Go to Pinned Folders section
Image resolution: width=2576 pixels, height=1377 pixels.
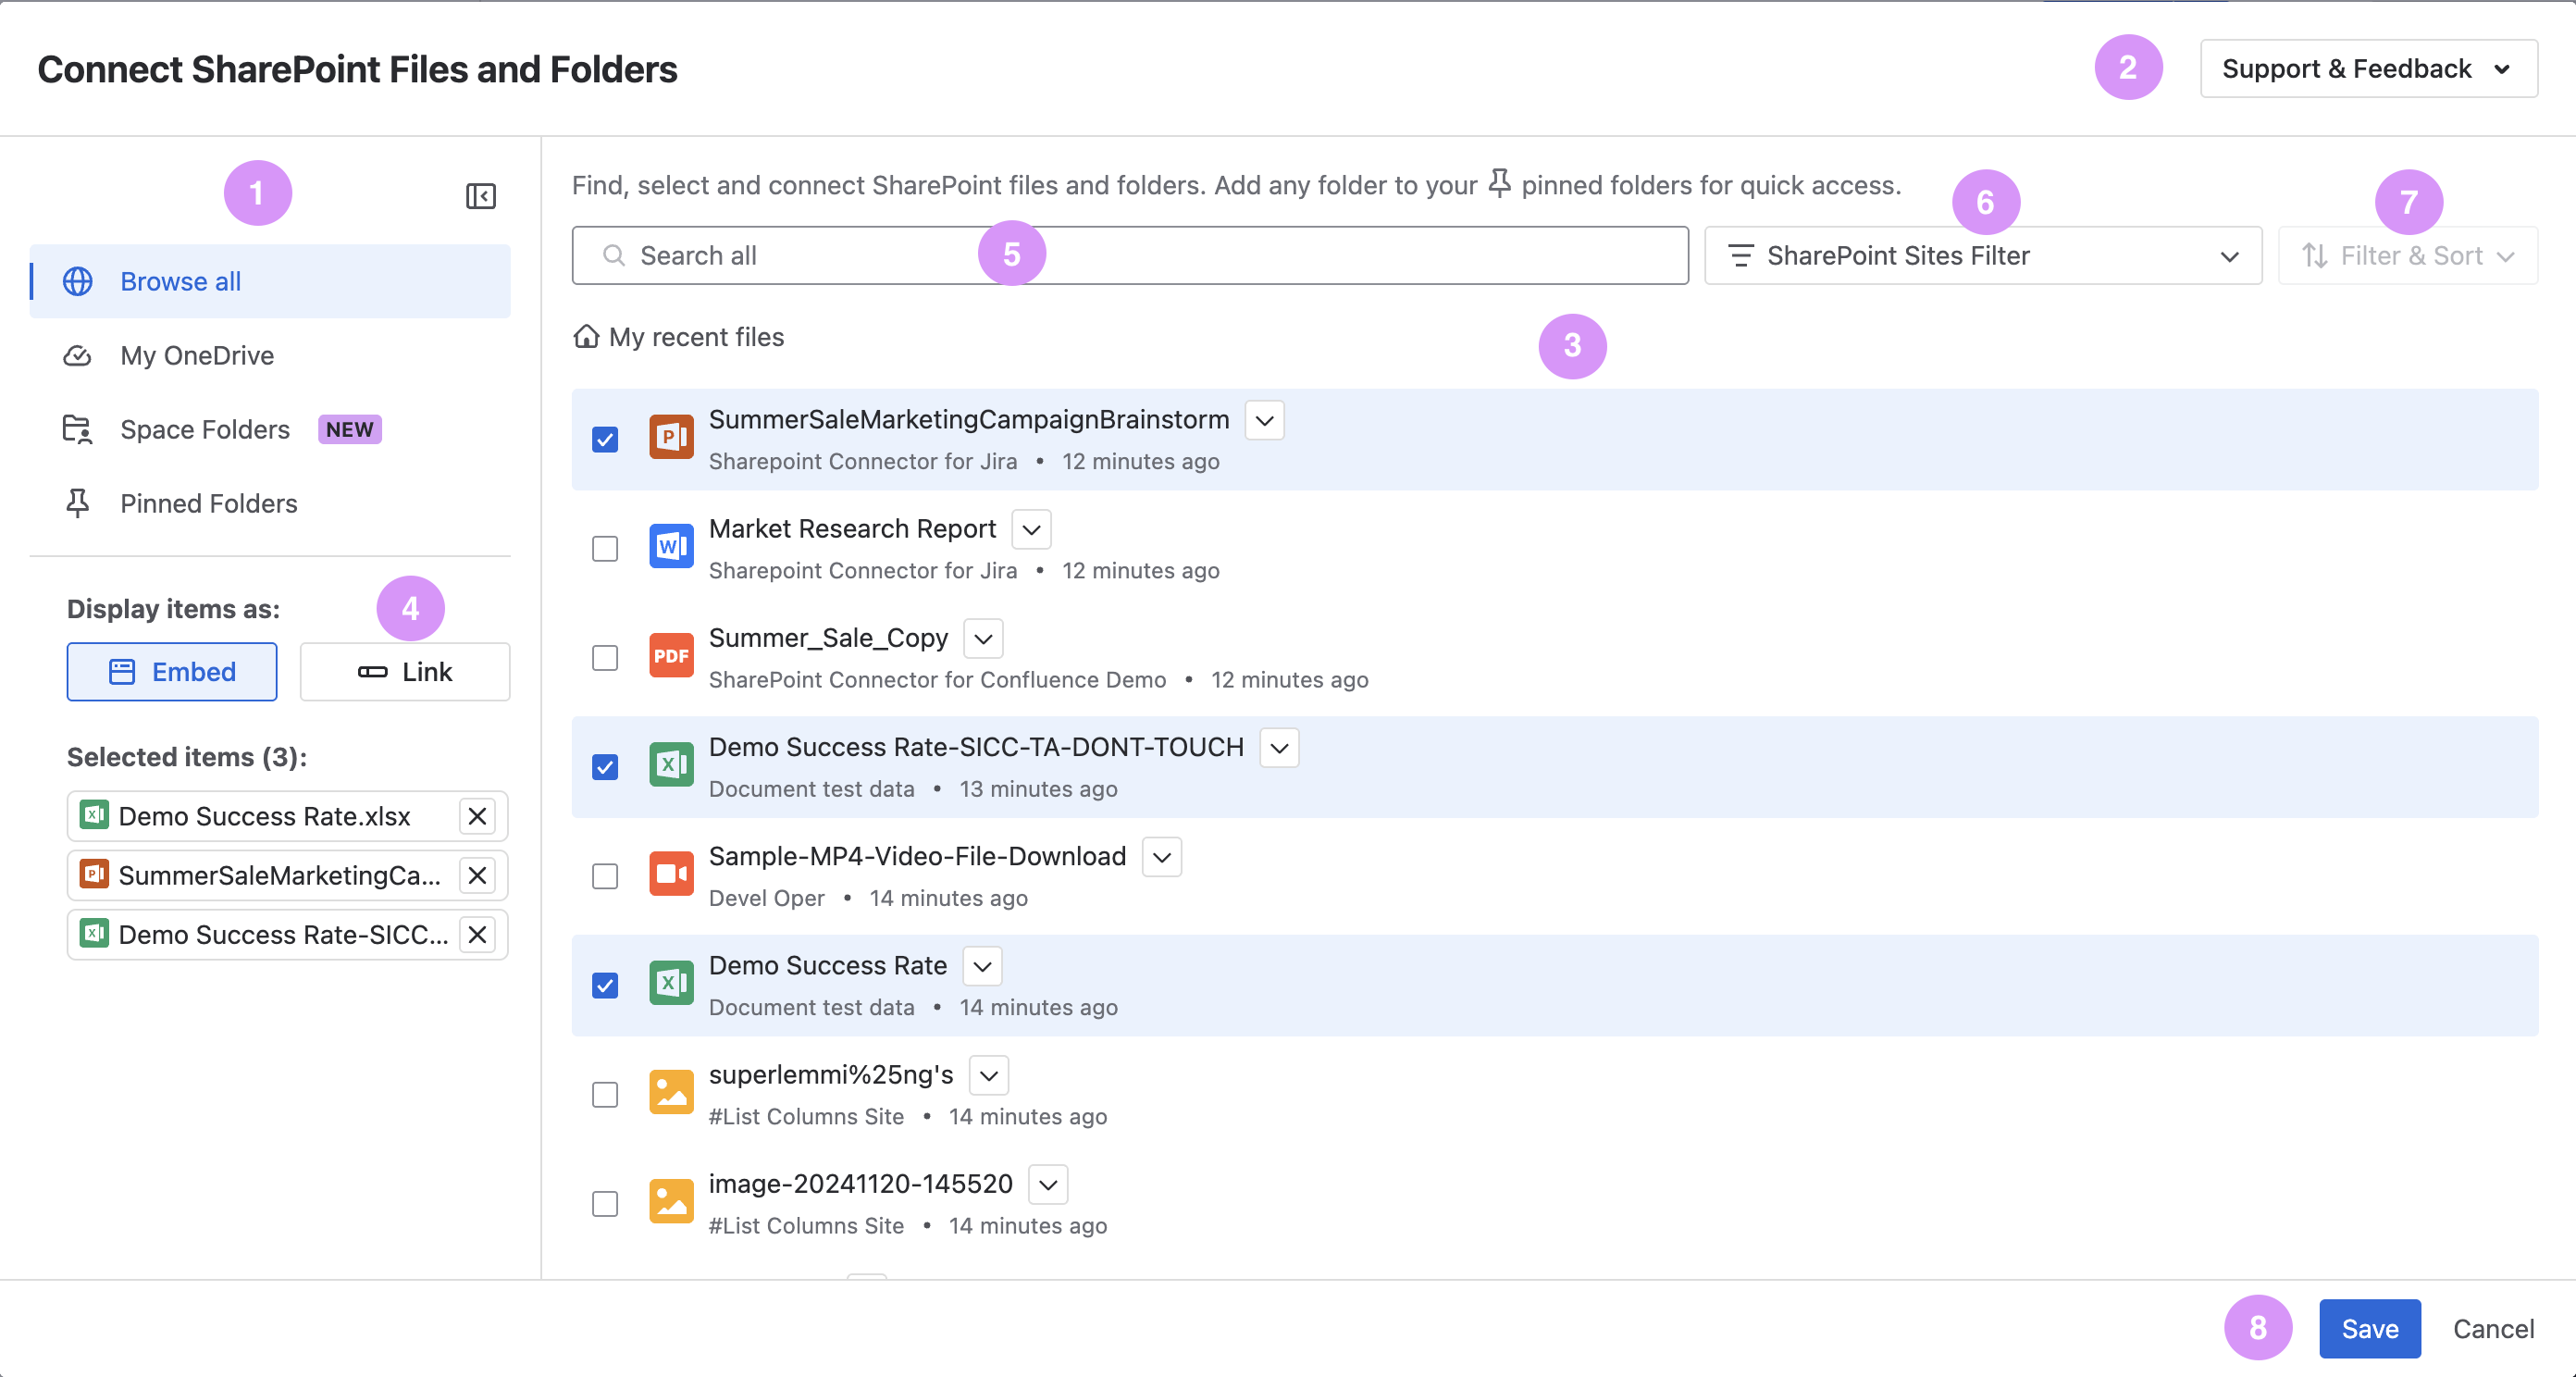(208, 504)
